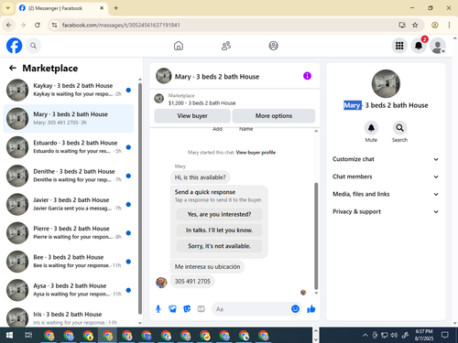Expand Media, files and links section

click(x=386, y=194)
